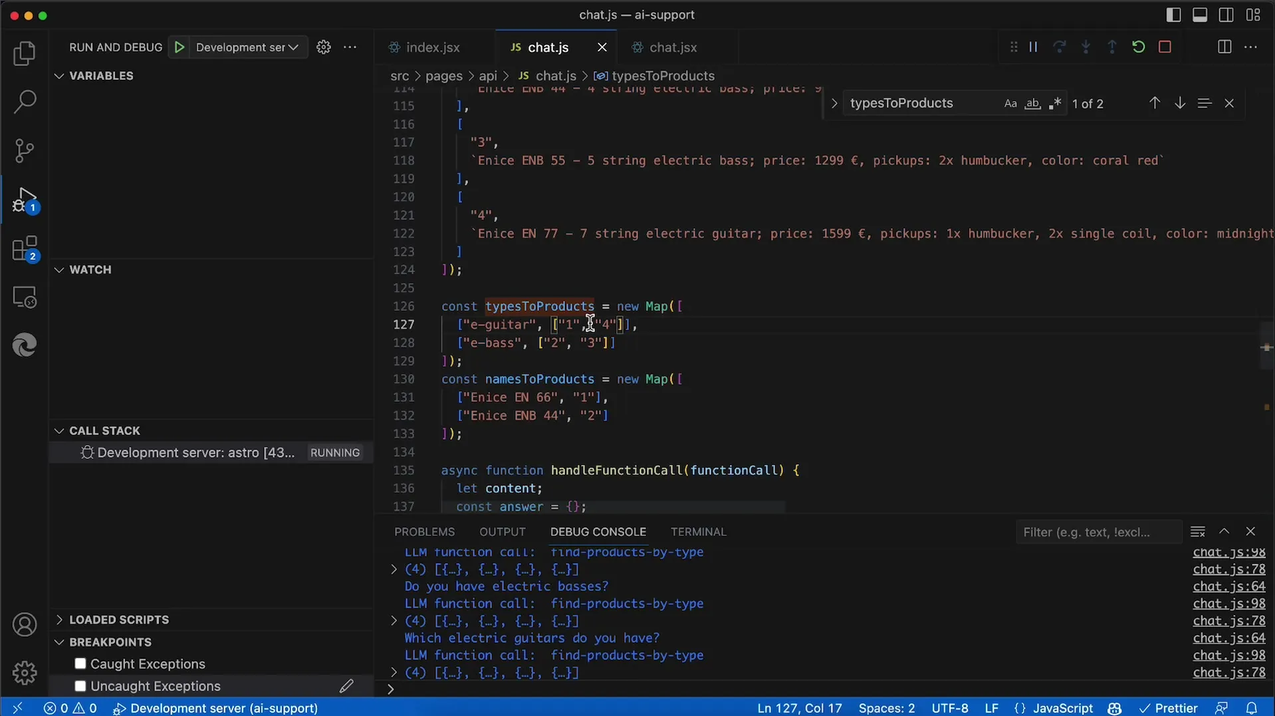Restart the debug session
The width and height of the screenshot is (1275, 716).
1139,47
